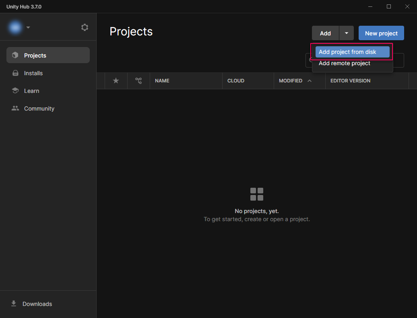
Task: Open Preferences via the gear icon
Action: click(85, 27)
